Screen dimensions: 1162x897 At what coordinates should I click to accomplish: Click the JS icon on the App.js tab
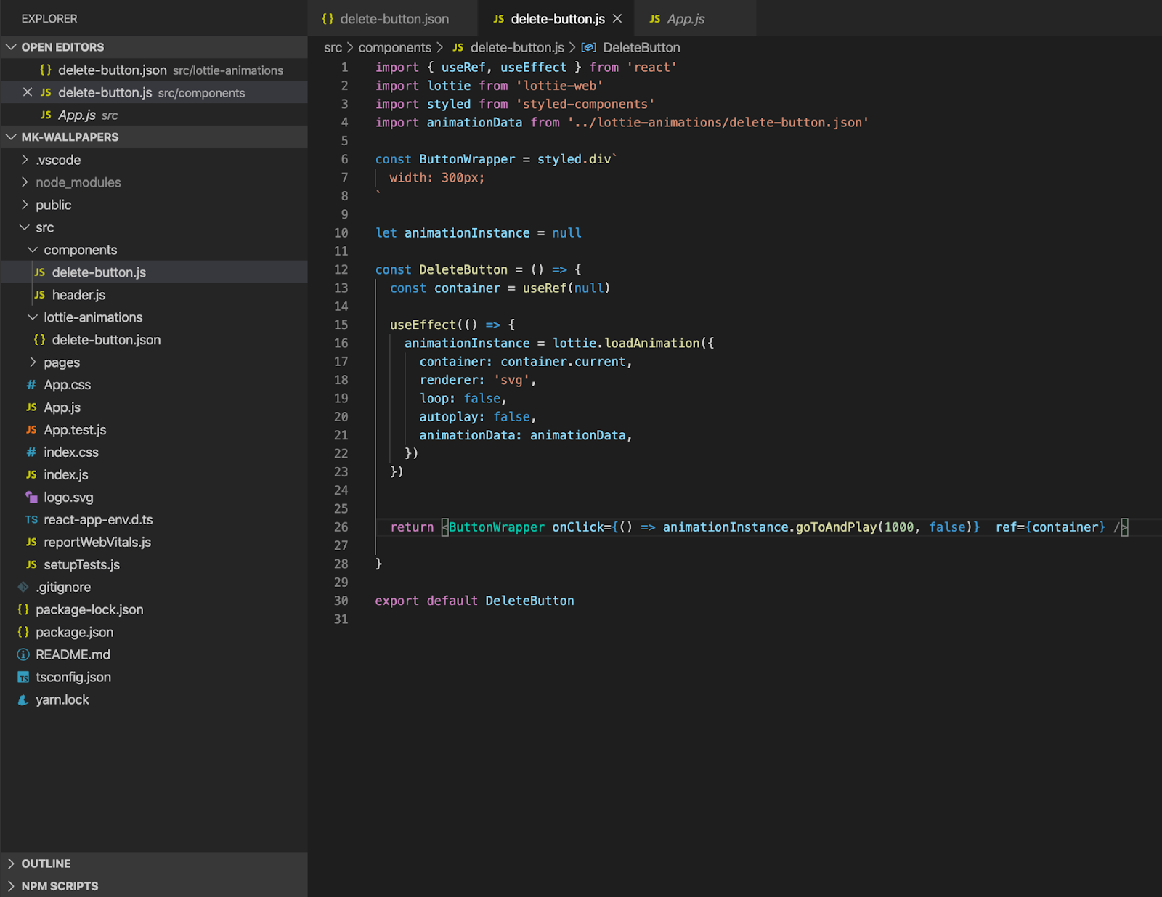click(x=655, y=18)
